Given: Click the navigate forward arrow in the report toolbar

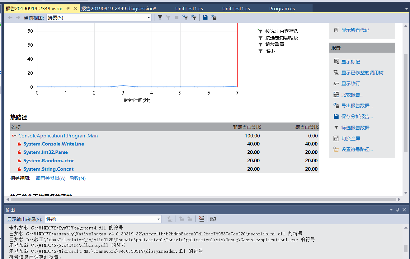Looking at the screenshot, I should tap(18, 18).
